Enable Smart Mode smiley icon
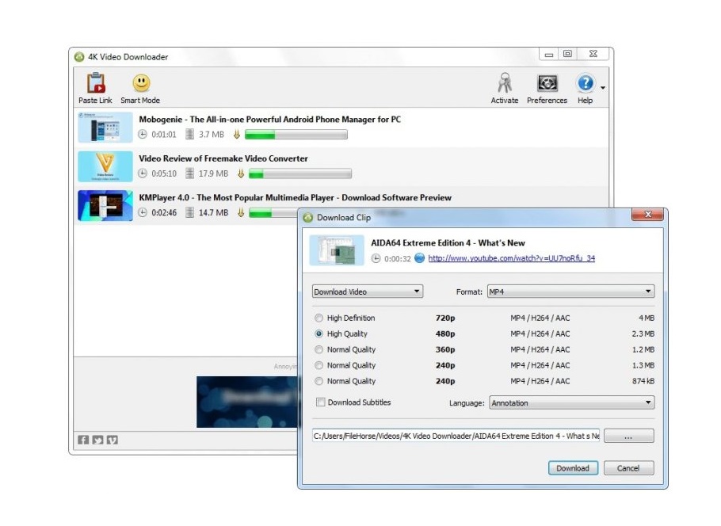The height and width of the screenshot is (526, 721). pos(141,83)
